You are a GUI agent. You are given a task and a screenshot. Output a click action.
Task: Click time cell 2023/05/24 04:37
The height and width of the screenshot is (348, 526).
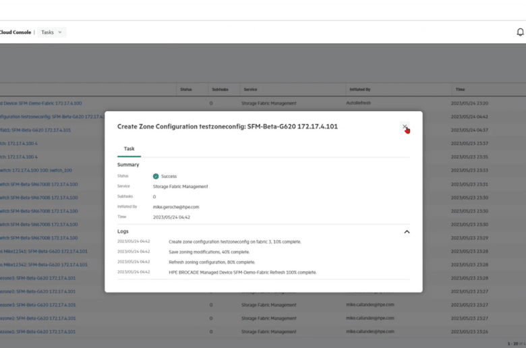point(469,130)
